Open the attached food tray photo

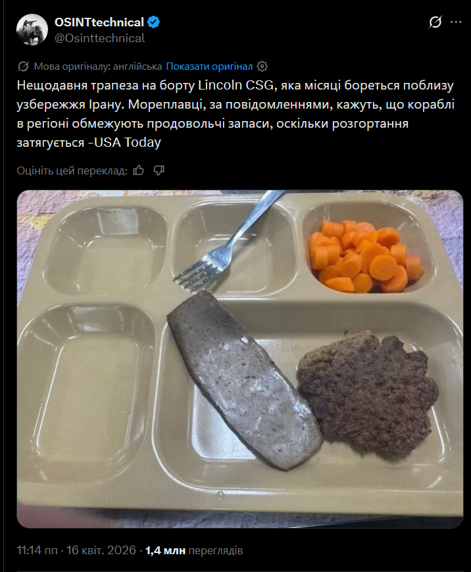pyautogui.click(x=240, y=359)
